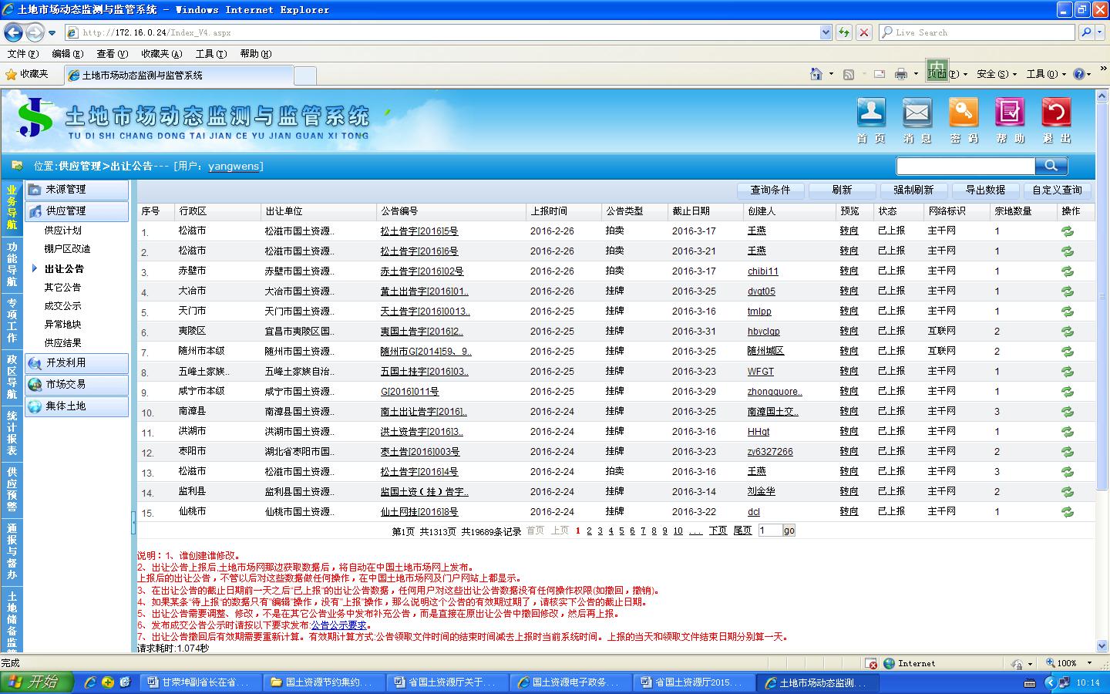Open the 收藏夹(A) menu

(161, 53)
